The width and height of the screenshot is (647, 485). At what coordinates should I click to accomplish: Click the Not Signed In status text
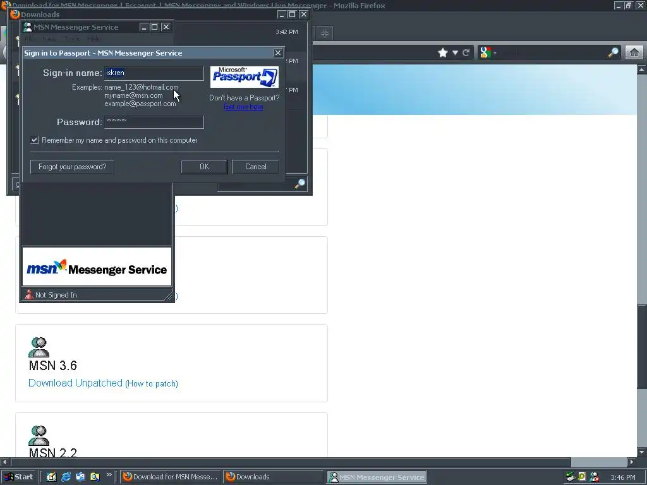(x=56, y=295)
